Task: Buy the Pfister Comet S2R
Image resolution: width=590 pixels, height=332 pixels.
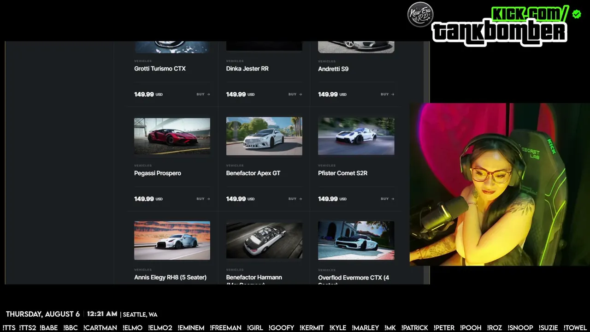Action: (x=387, y=199)
